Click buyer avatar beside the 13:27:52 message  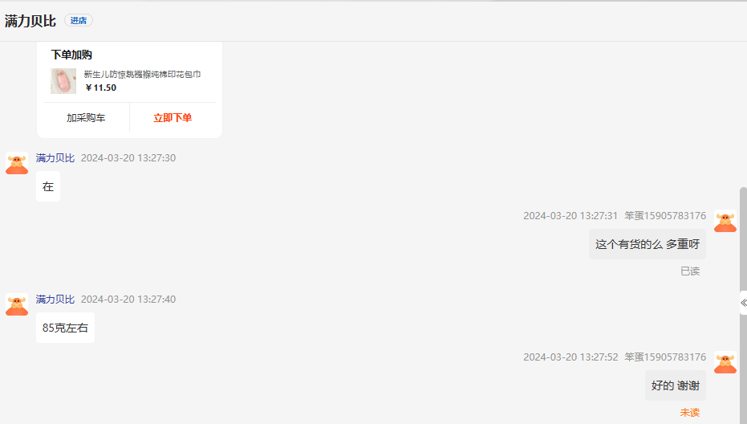[725, 363]
